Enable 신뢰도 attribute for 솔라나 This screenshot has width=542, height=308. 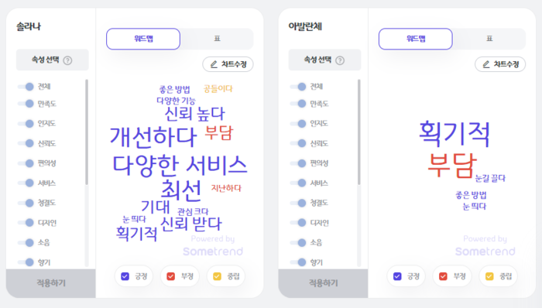pos(26,143)
